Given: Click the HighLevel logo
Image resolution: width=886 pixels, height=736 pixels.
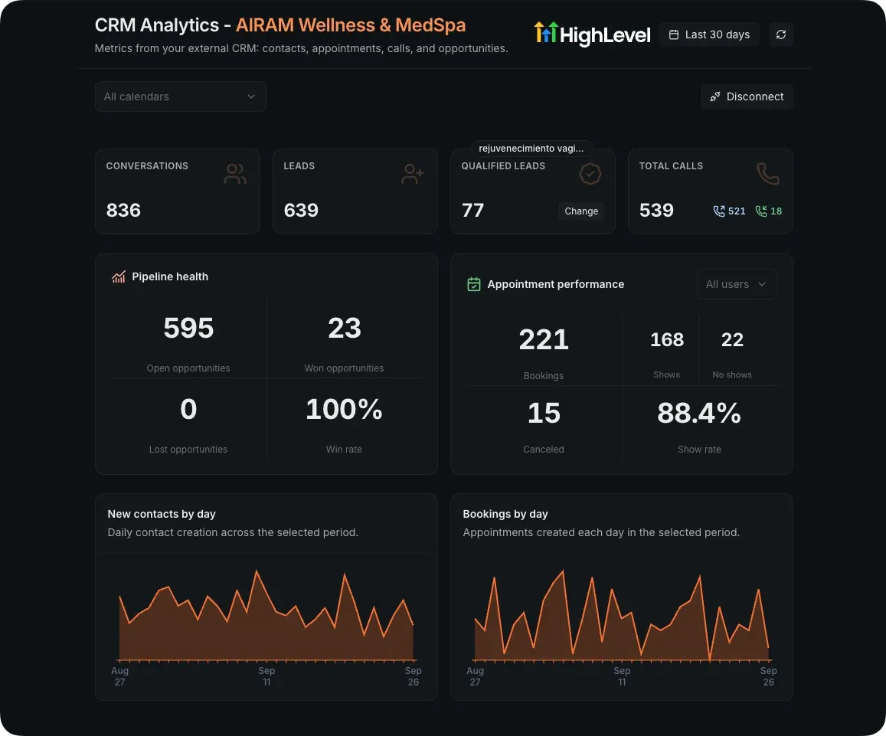Looking at the screenshot, I should coord(592,34).
